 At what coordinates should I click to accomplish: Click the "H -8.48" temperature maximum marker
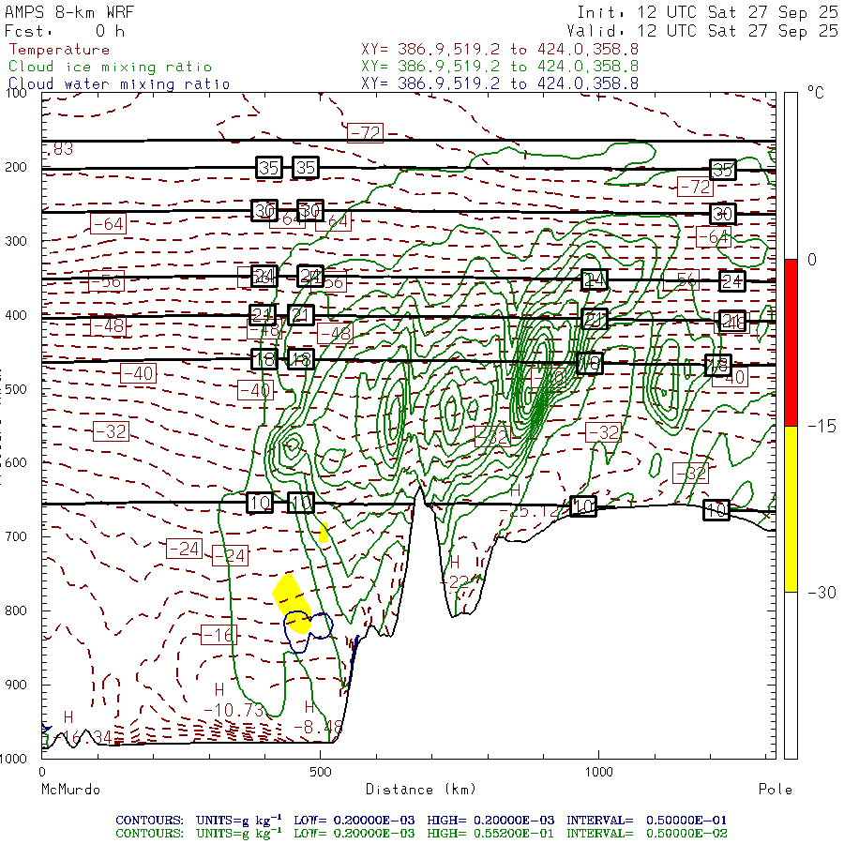click(x=317, y=718)
